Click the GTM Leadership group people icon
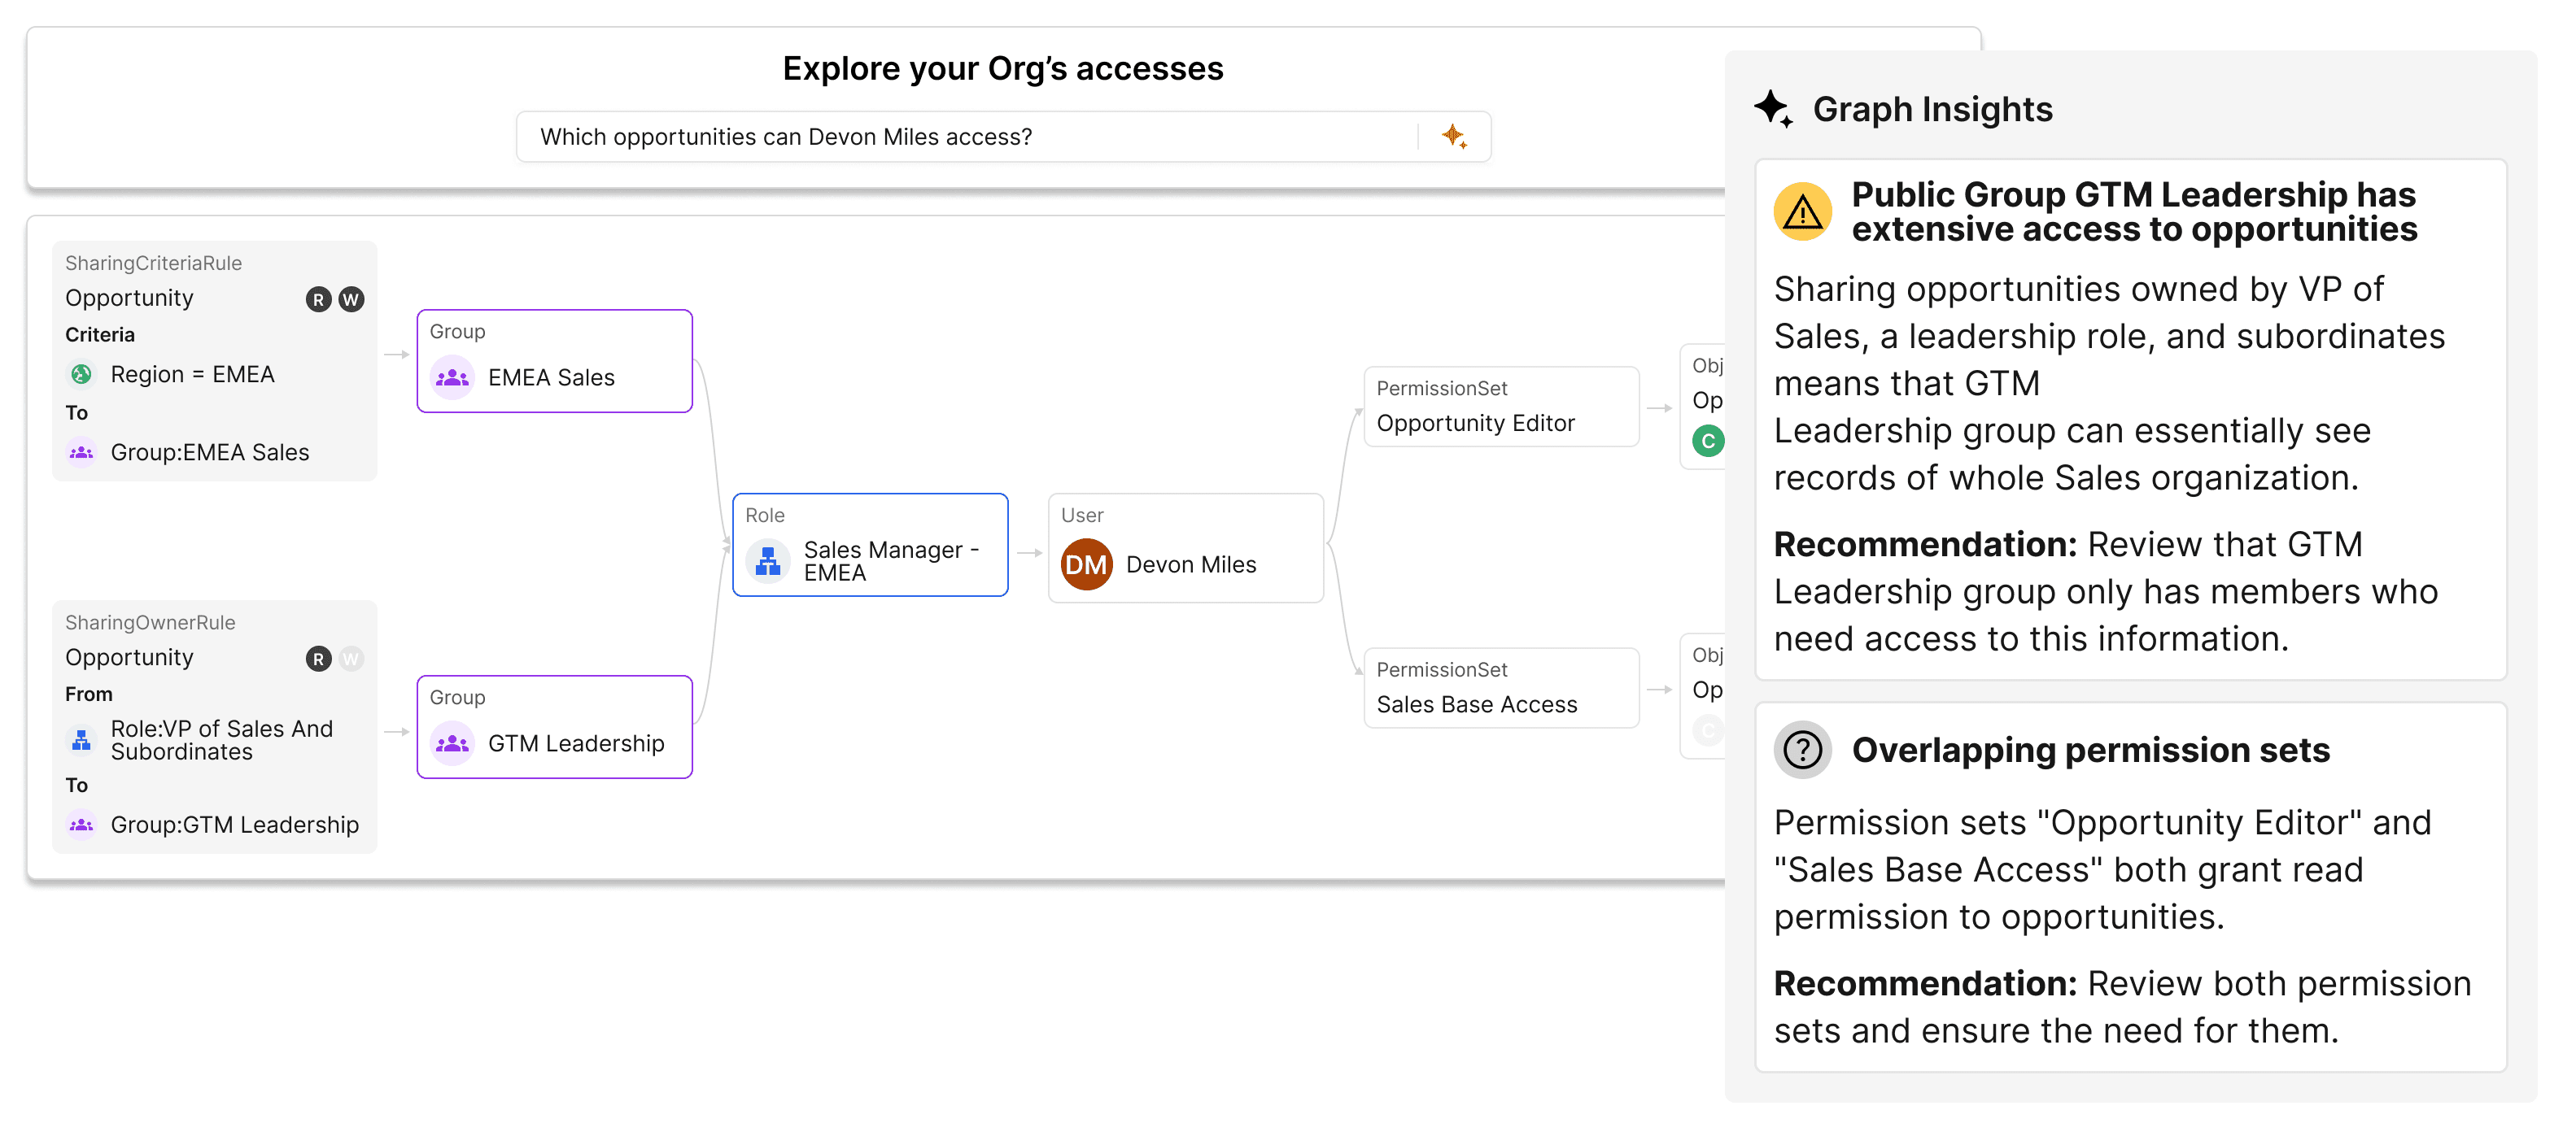Screen dimensions: 2576x1145 coord(453,743)
